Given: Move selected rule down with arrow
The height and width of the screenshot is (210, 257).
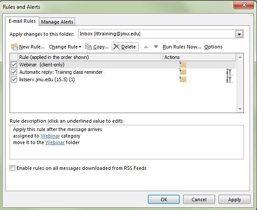Looking at the screenshot, I should (156, 47).
